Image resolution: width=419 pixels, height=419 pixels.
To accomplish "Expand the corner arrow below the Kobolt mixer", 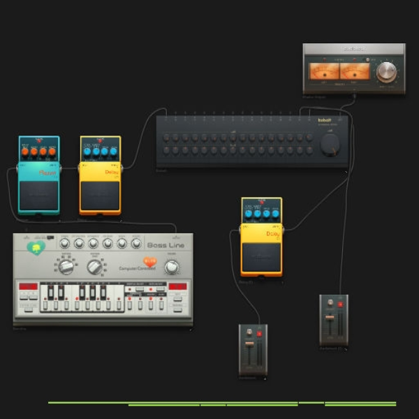I will coord(346,172).
